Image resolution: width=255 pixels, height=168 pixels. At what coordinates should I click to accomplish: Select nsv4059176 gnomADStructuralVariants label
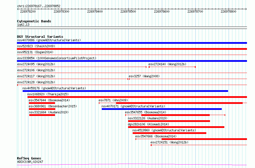click(54, 88)
